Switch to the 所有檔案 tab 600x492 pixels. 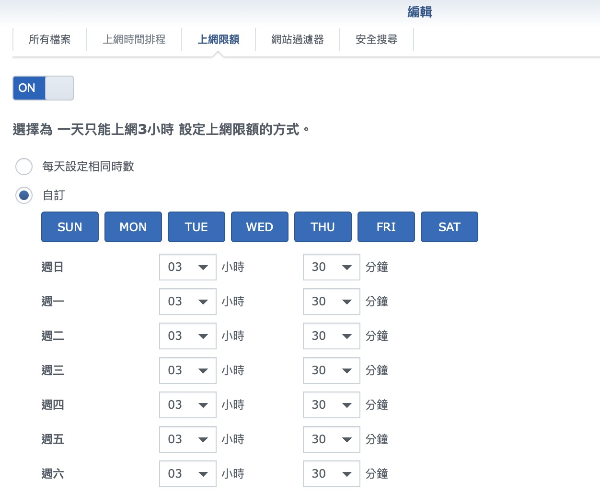(50, 39)
